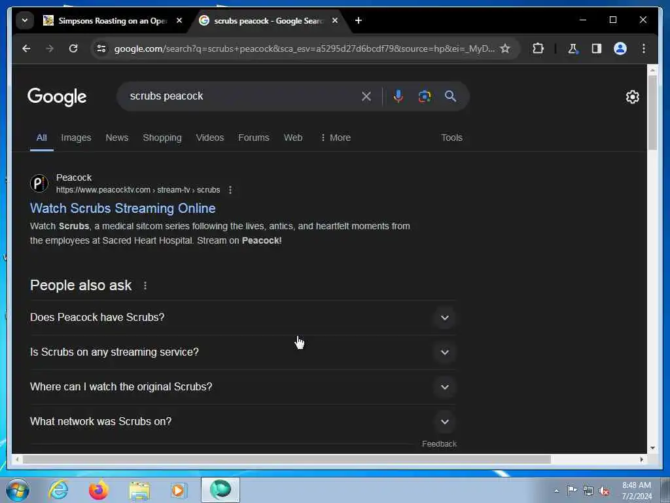
Task: Switch to the Videos tab
Action: point(210,138)
